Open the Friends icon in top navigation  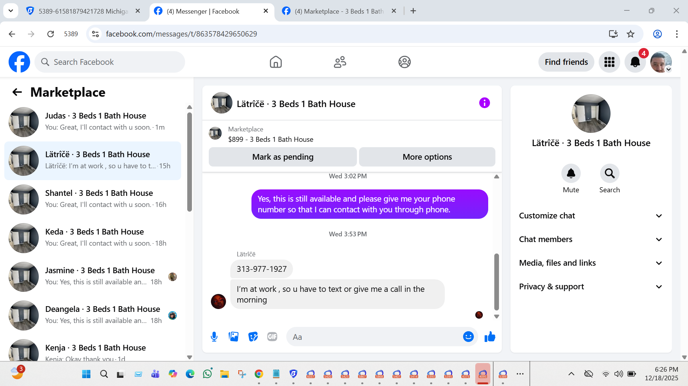click(x=340, y=62)
